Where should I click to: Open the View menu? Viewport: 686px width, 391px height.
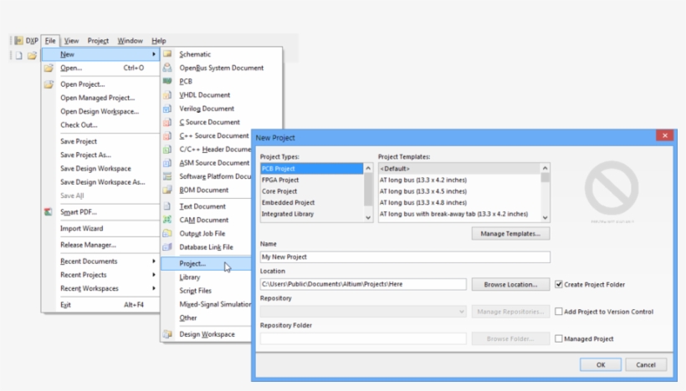click(71, 41)
